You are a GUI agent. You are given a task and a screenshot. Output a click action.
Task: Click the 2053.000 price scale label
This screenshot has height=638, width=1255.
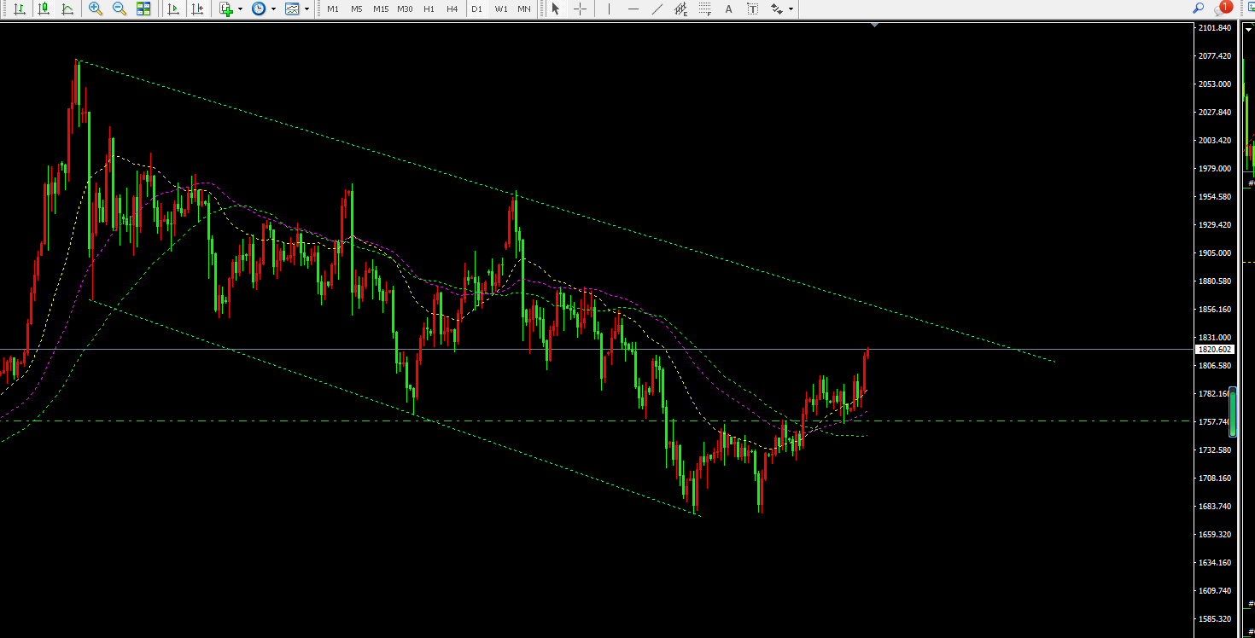point(1215,84)
